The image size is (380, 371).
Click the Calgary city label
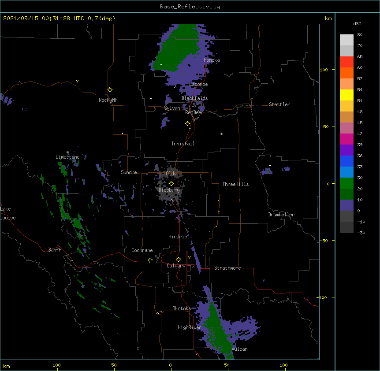[x=176, y=266]
